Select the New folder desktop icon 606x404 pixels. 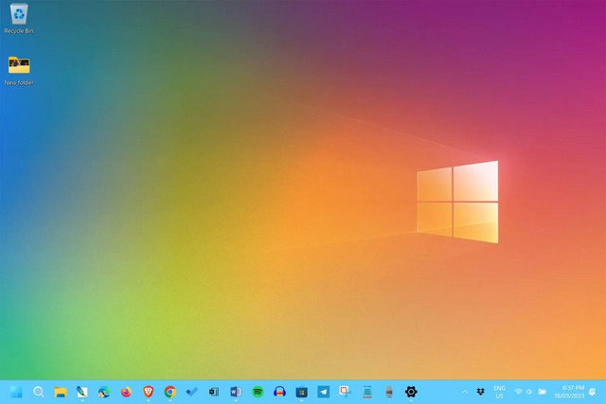[x=19, y=71]
